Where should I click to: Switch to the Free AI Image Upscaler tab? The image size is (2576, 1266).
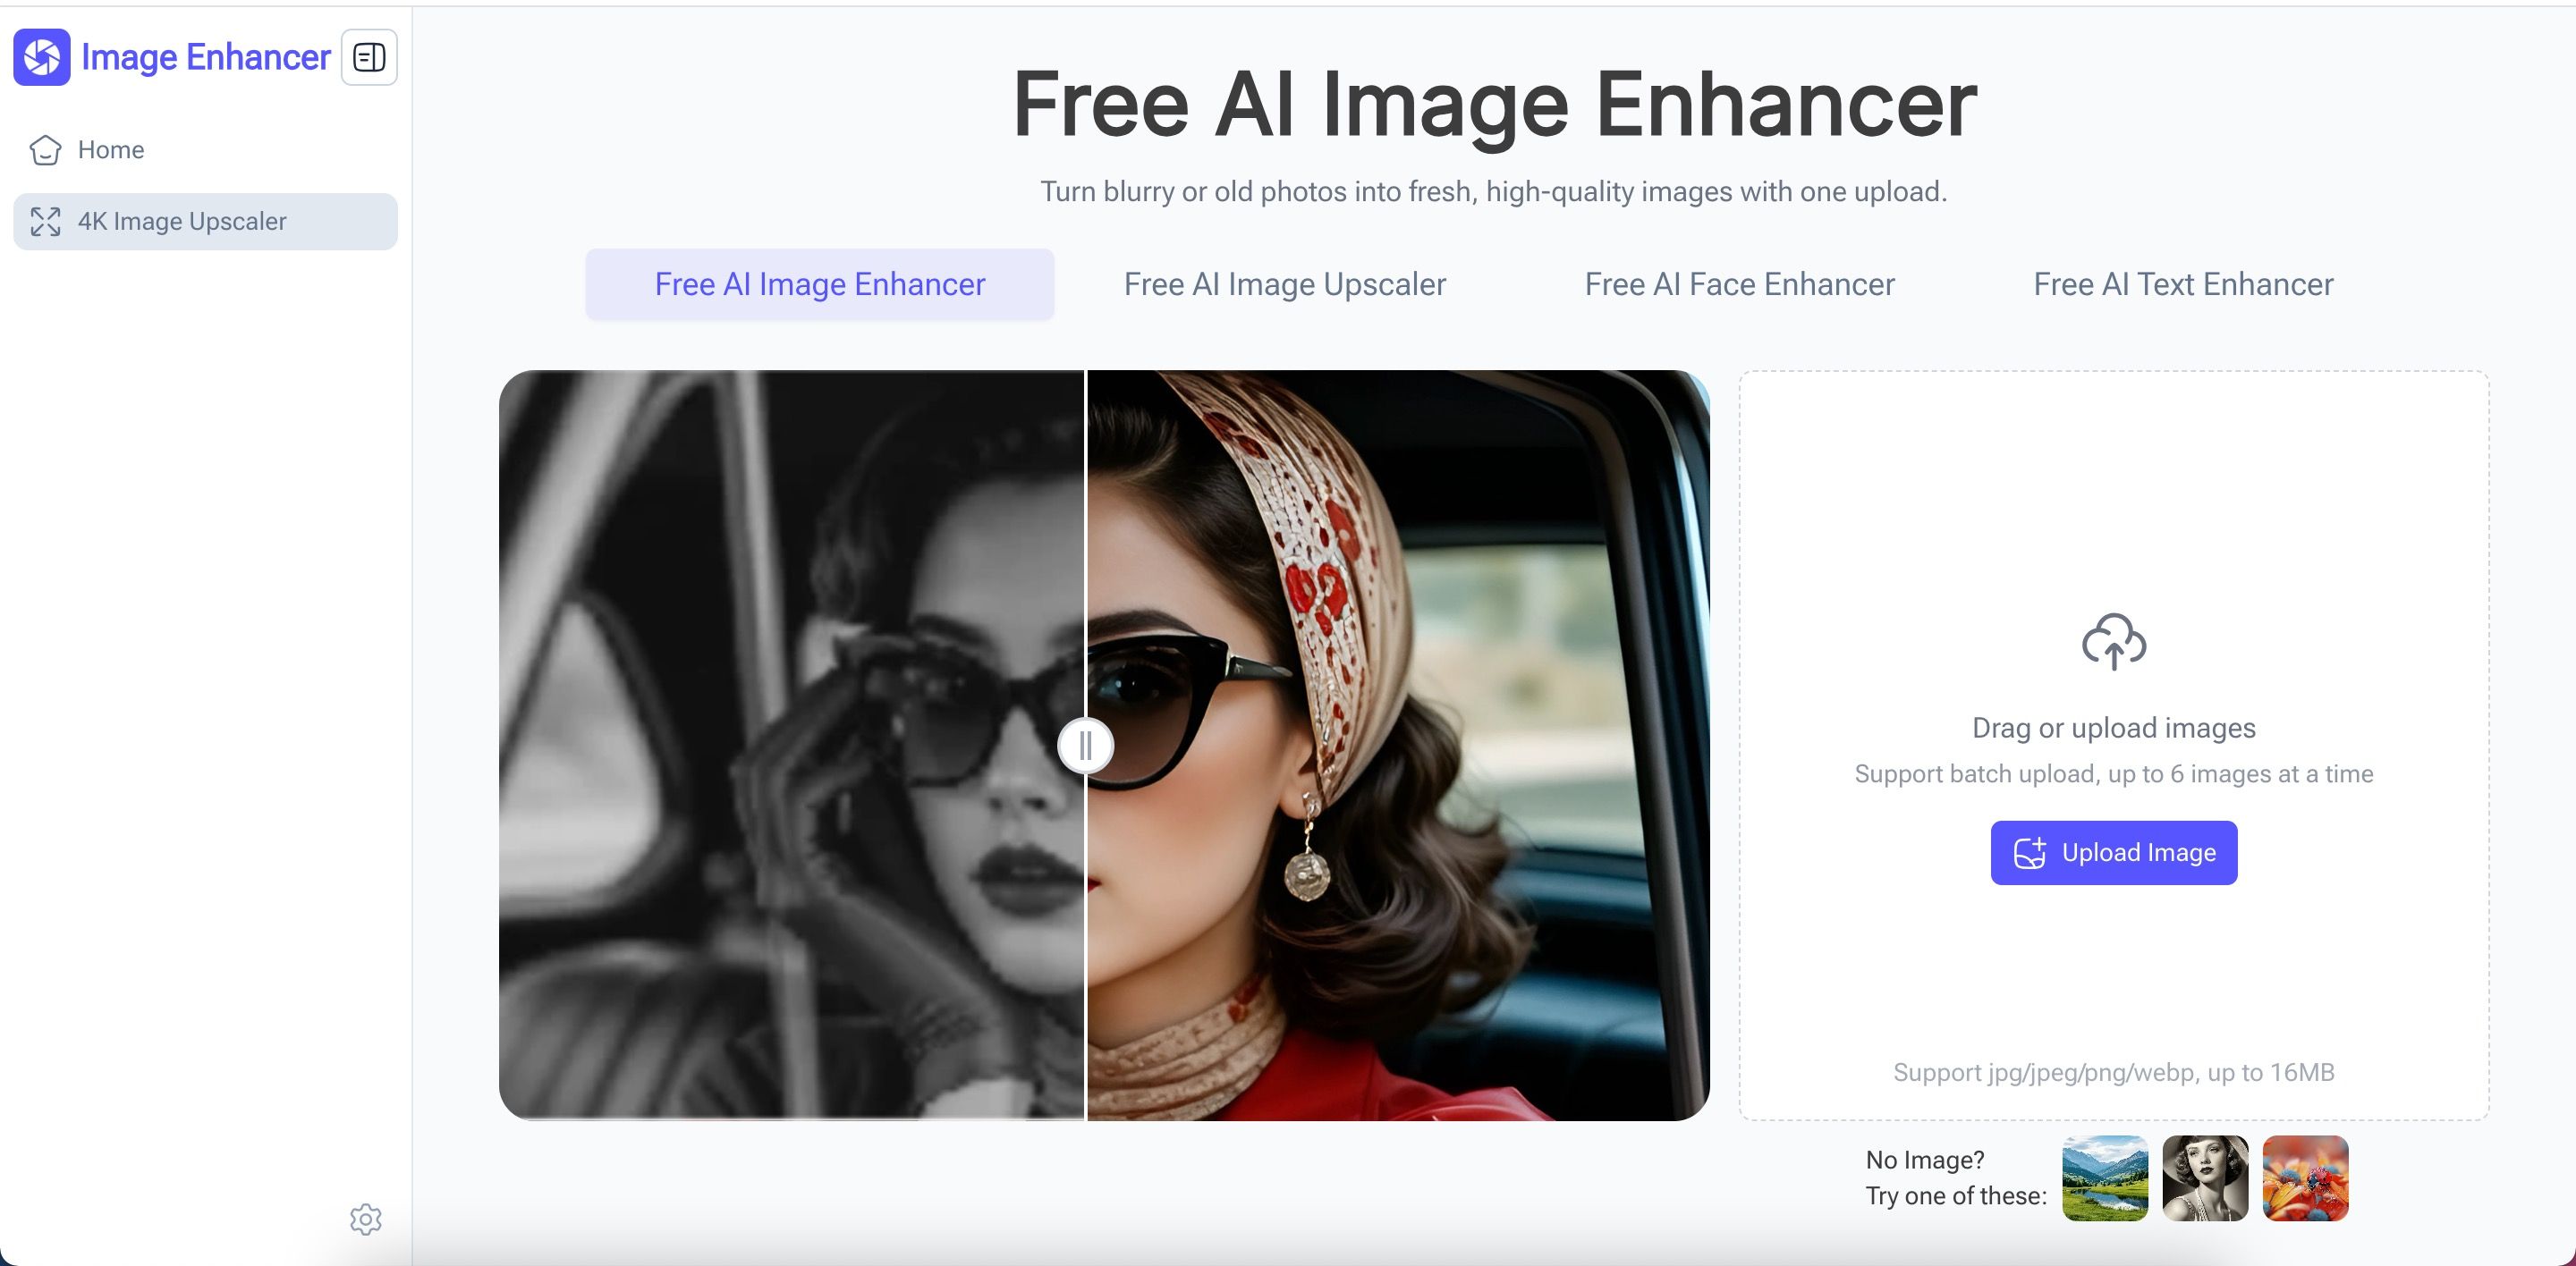1284,285
